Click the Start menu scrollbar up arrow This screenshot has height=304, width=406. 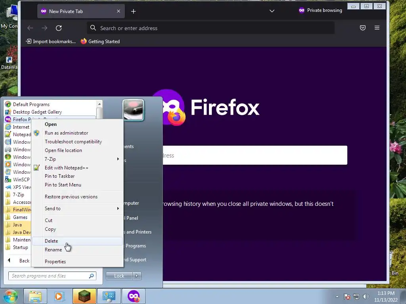[x=100, y=104]
